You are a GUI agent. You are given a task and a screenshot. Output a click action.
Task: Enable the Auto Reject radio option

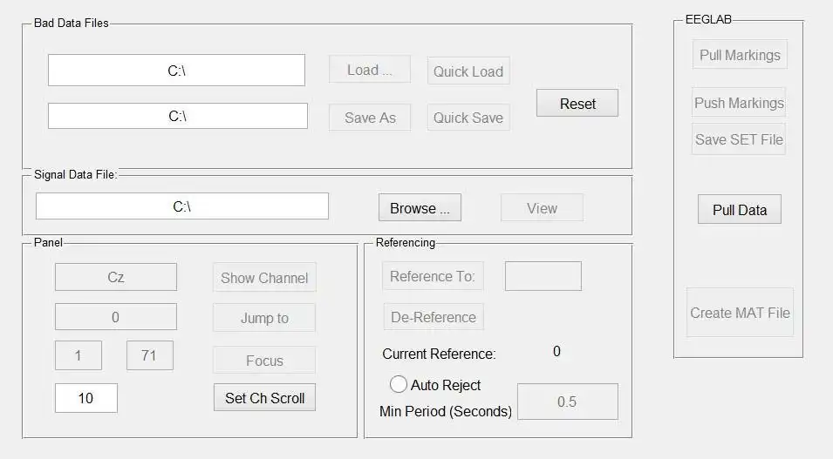pyautogui.click(x=399, y=384)
